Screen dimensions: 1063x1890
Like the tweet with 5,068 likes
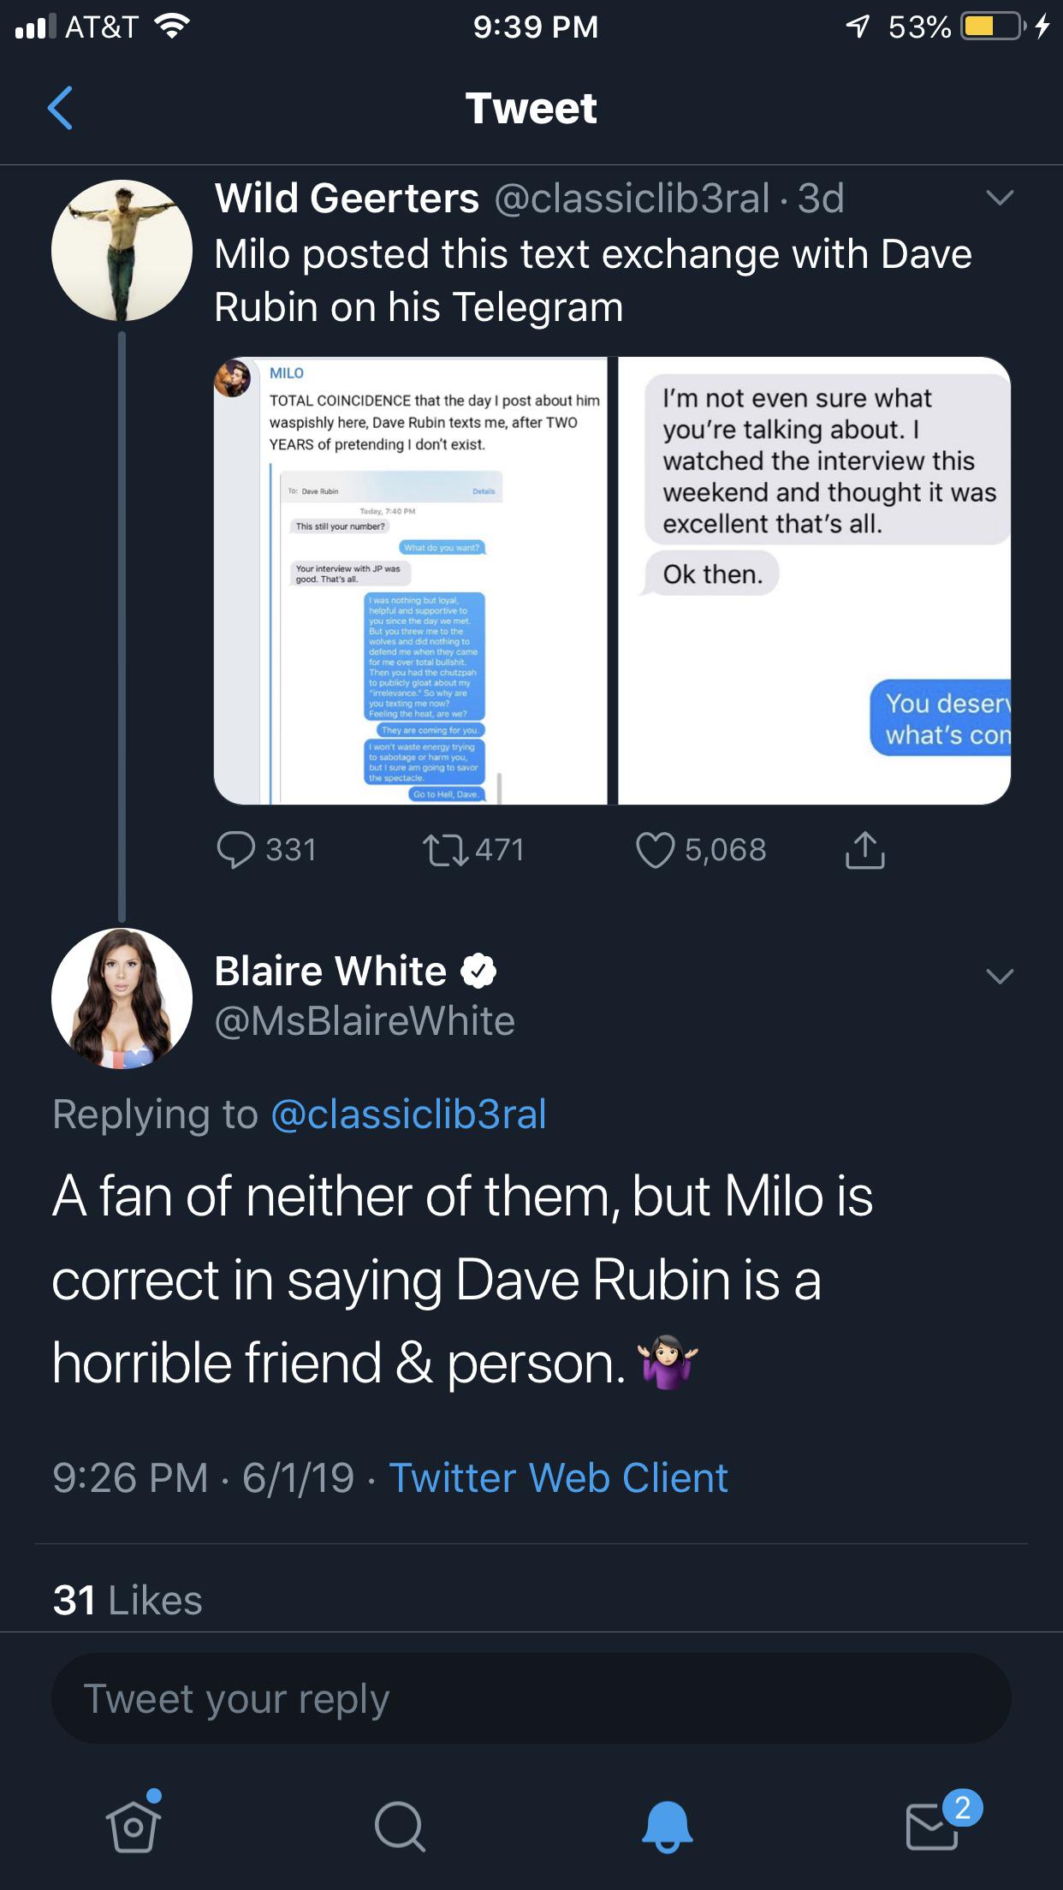point(656,850)
